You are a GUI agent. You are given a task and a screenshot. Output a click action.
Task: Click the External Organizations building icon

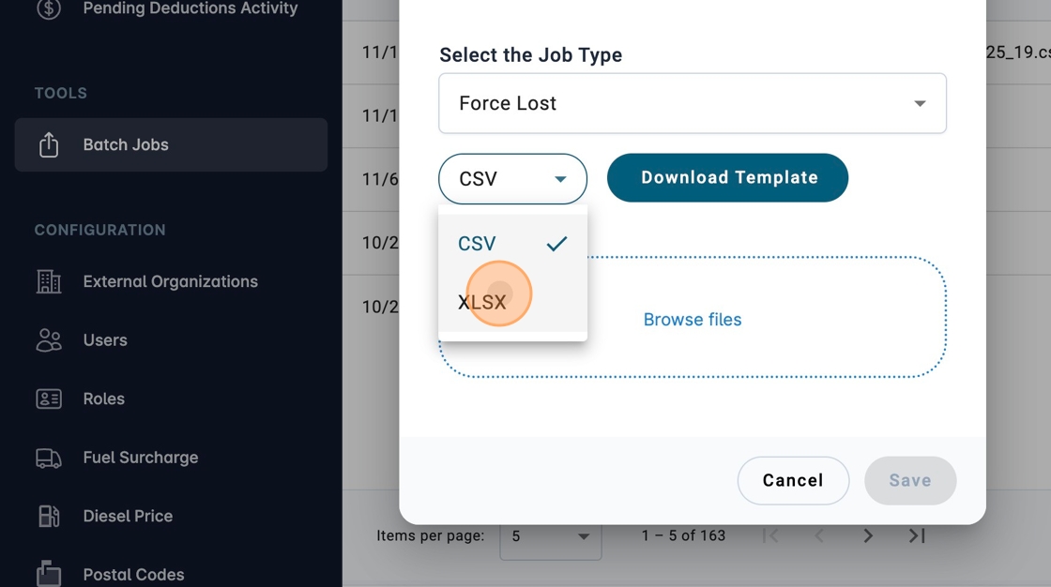tap(49, 281)
